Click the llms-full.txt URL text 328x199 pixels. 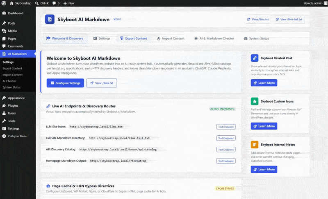coord(119,138)
